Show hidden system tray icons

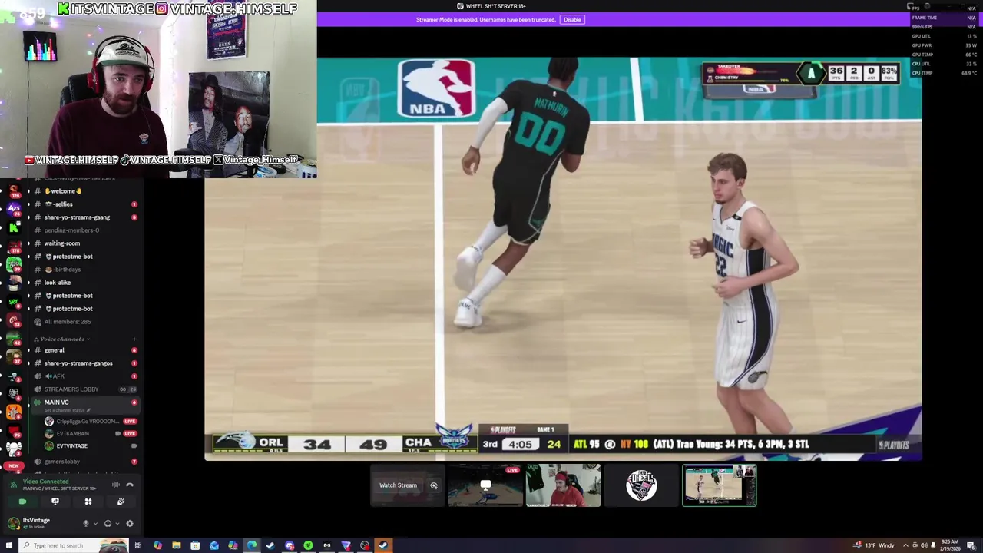point(906,545)
